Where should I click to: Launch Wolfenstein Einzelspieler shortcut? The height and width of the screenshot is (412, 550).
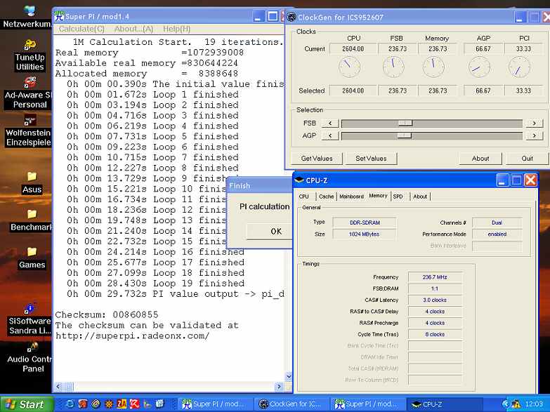click(29, 131)
